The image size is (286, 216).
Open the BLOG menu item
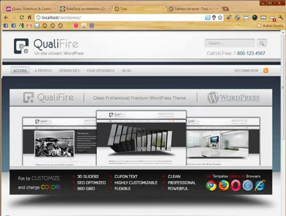pyautogui.click(x=127, y=70)
